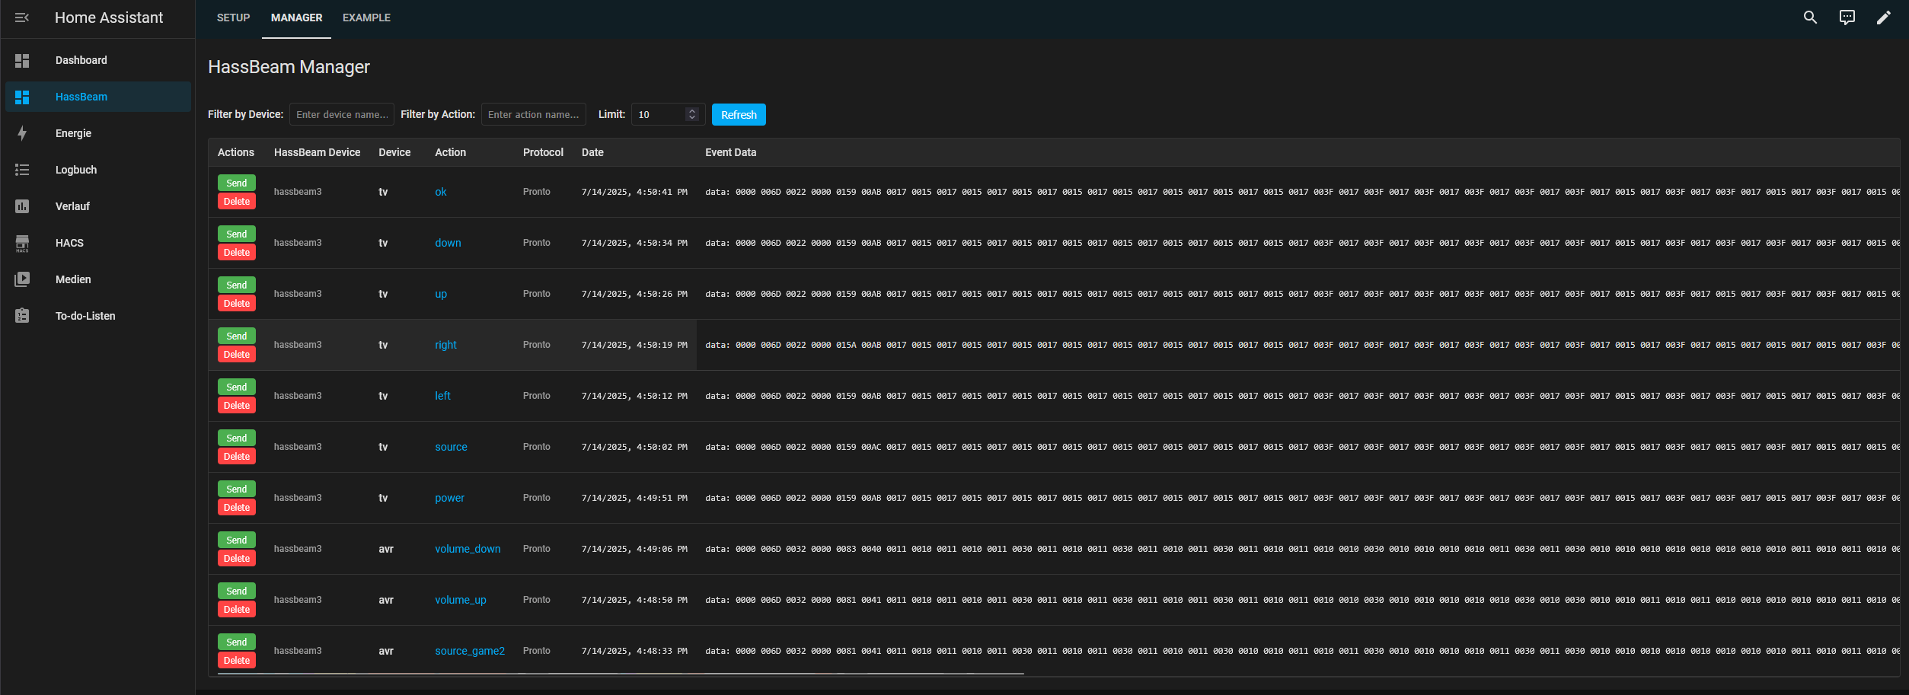Delete the tv ok entry
The image size is (1909, 695).
coord(237,202)
